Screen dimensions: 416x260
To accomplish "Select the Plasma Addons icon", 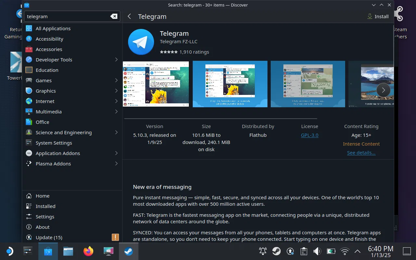I will pos(29,164).
